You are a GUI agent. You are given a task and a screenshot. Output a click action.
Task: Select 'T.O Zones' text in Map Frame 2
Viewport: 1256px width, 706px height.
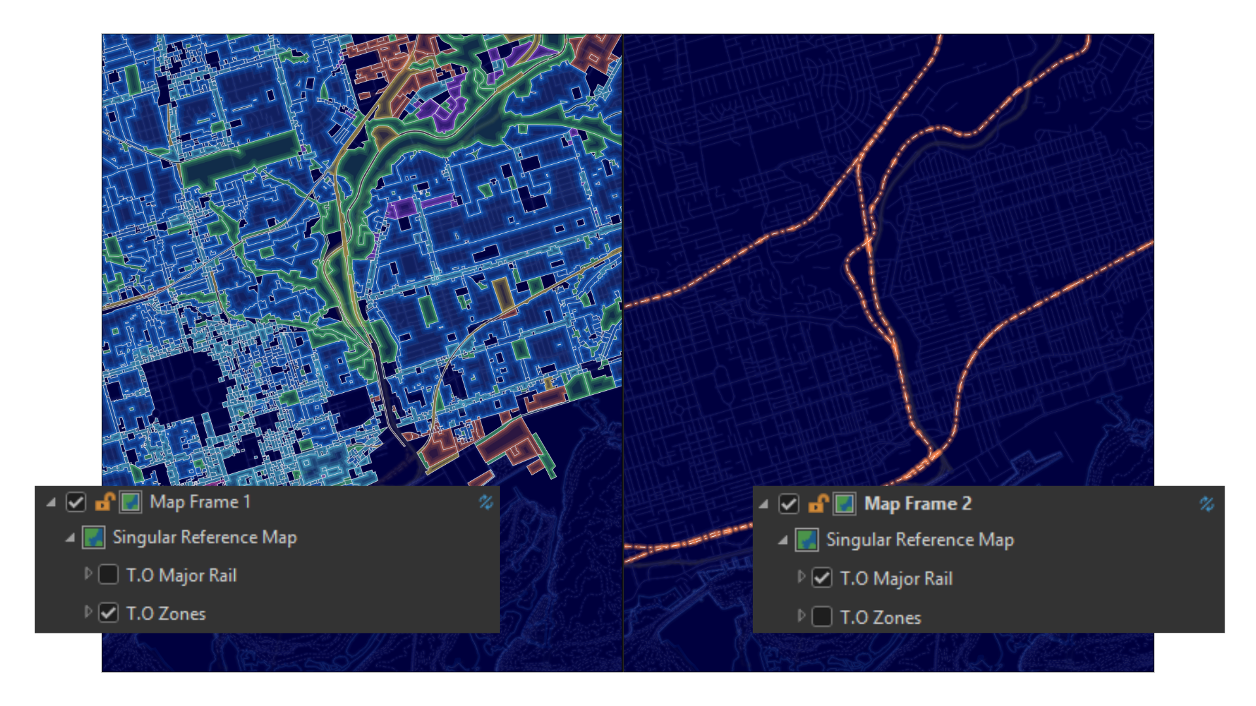[x=881, y=618]
